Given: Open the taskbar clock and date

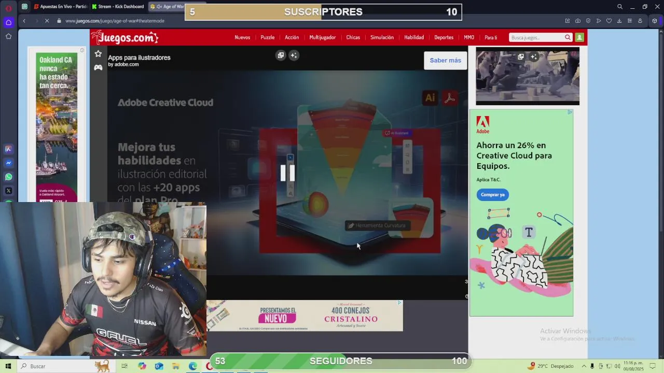Looking at the screenshot, I should [x=633, y=366].
